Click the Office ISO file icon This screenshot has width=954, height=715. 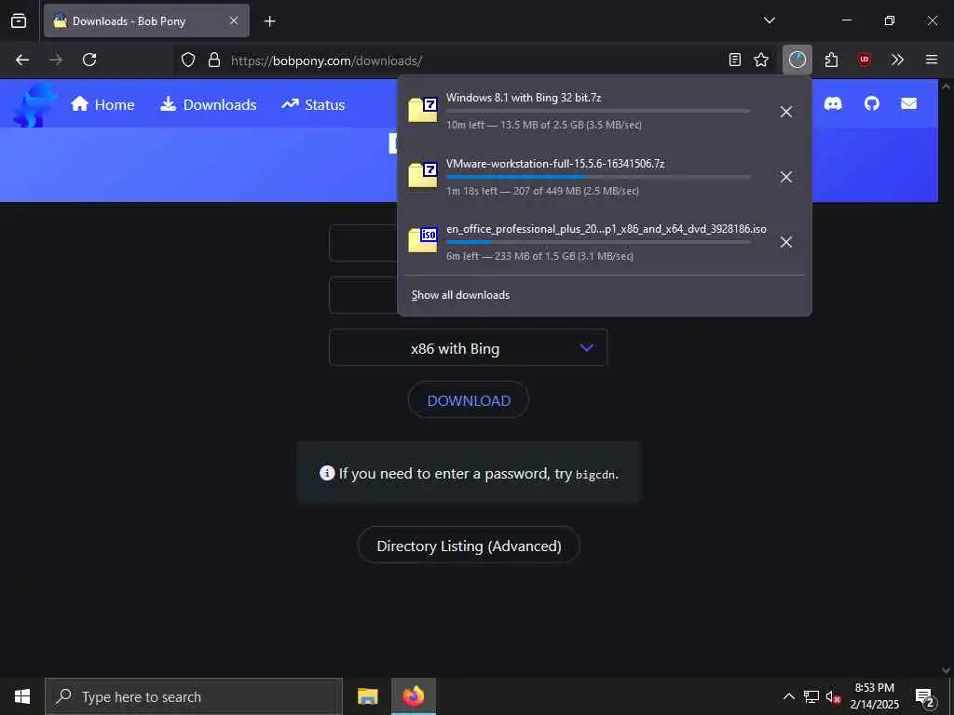(423, 240)
